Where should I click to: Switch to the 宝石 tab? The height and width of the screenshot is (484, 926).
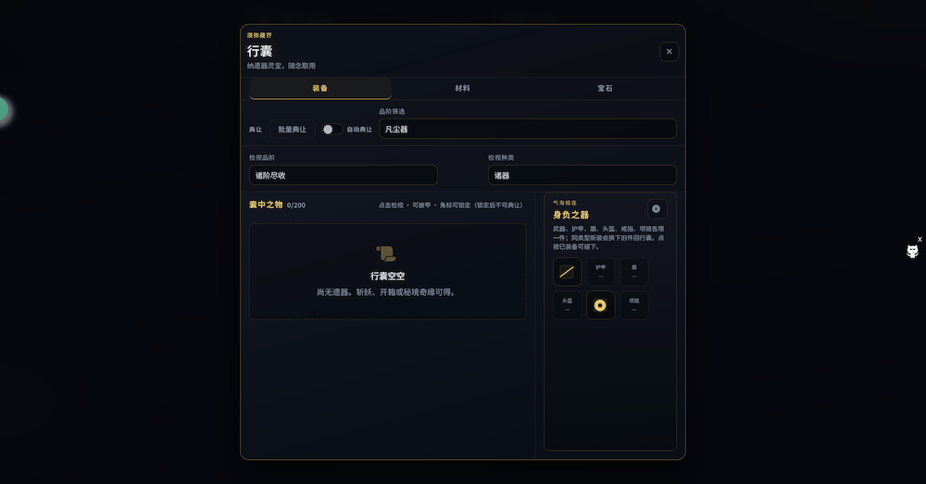coord(605,89)
